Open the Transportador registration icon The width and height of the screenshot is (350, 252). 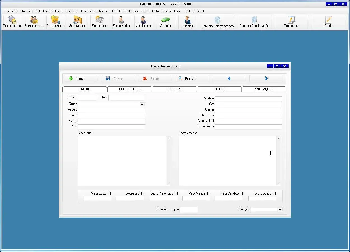[12, 22]
